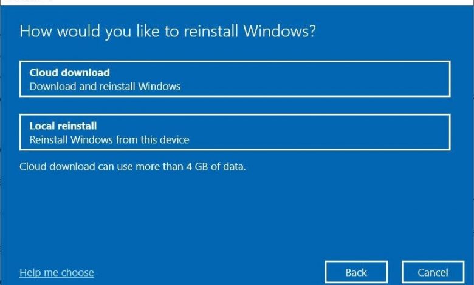Choose the Cloud download option
The height and width of the screenshot is (285, 474).
point(235,79)
